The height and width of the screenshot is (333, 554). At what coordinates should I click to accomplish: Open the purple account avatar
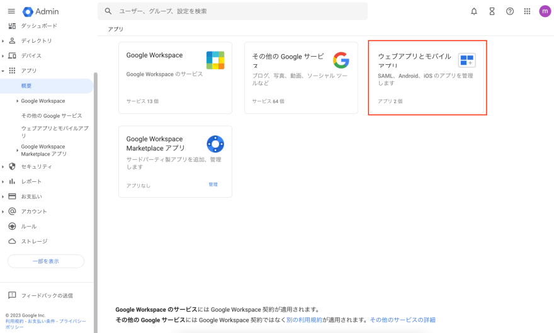[545, 11]
